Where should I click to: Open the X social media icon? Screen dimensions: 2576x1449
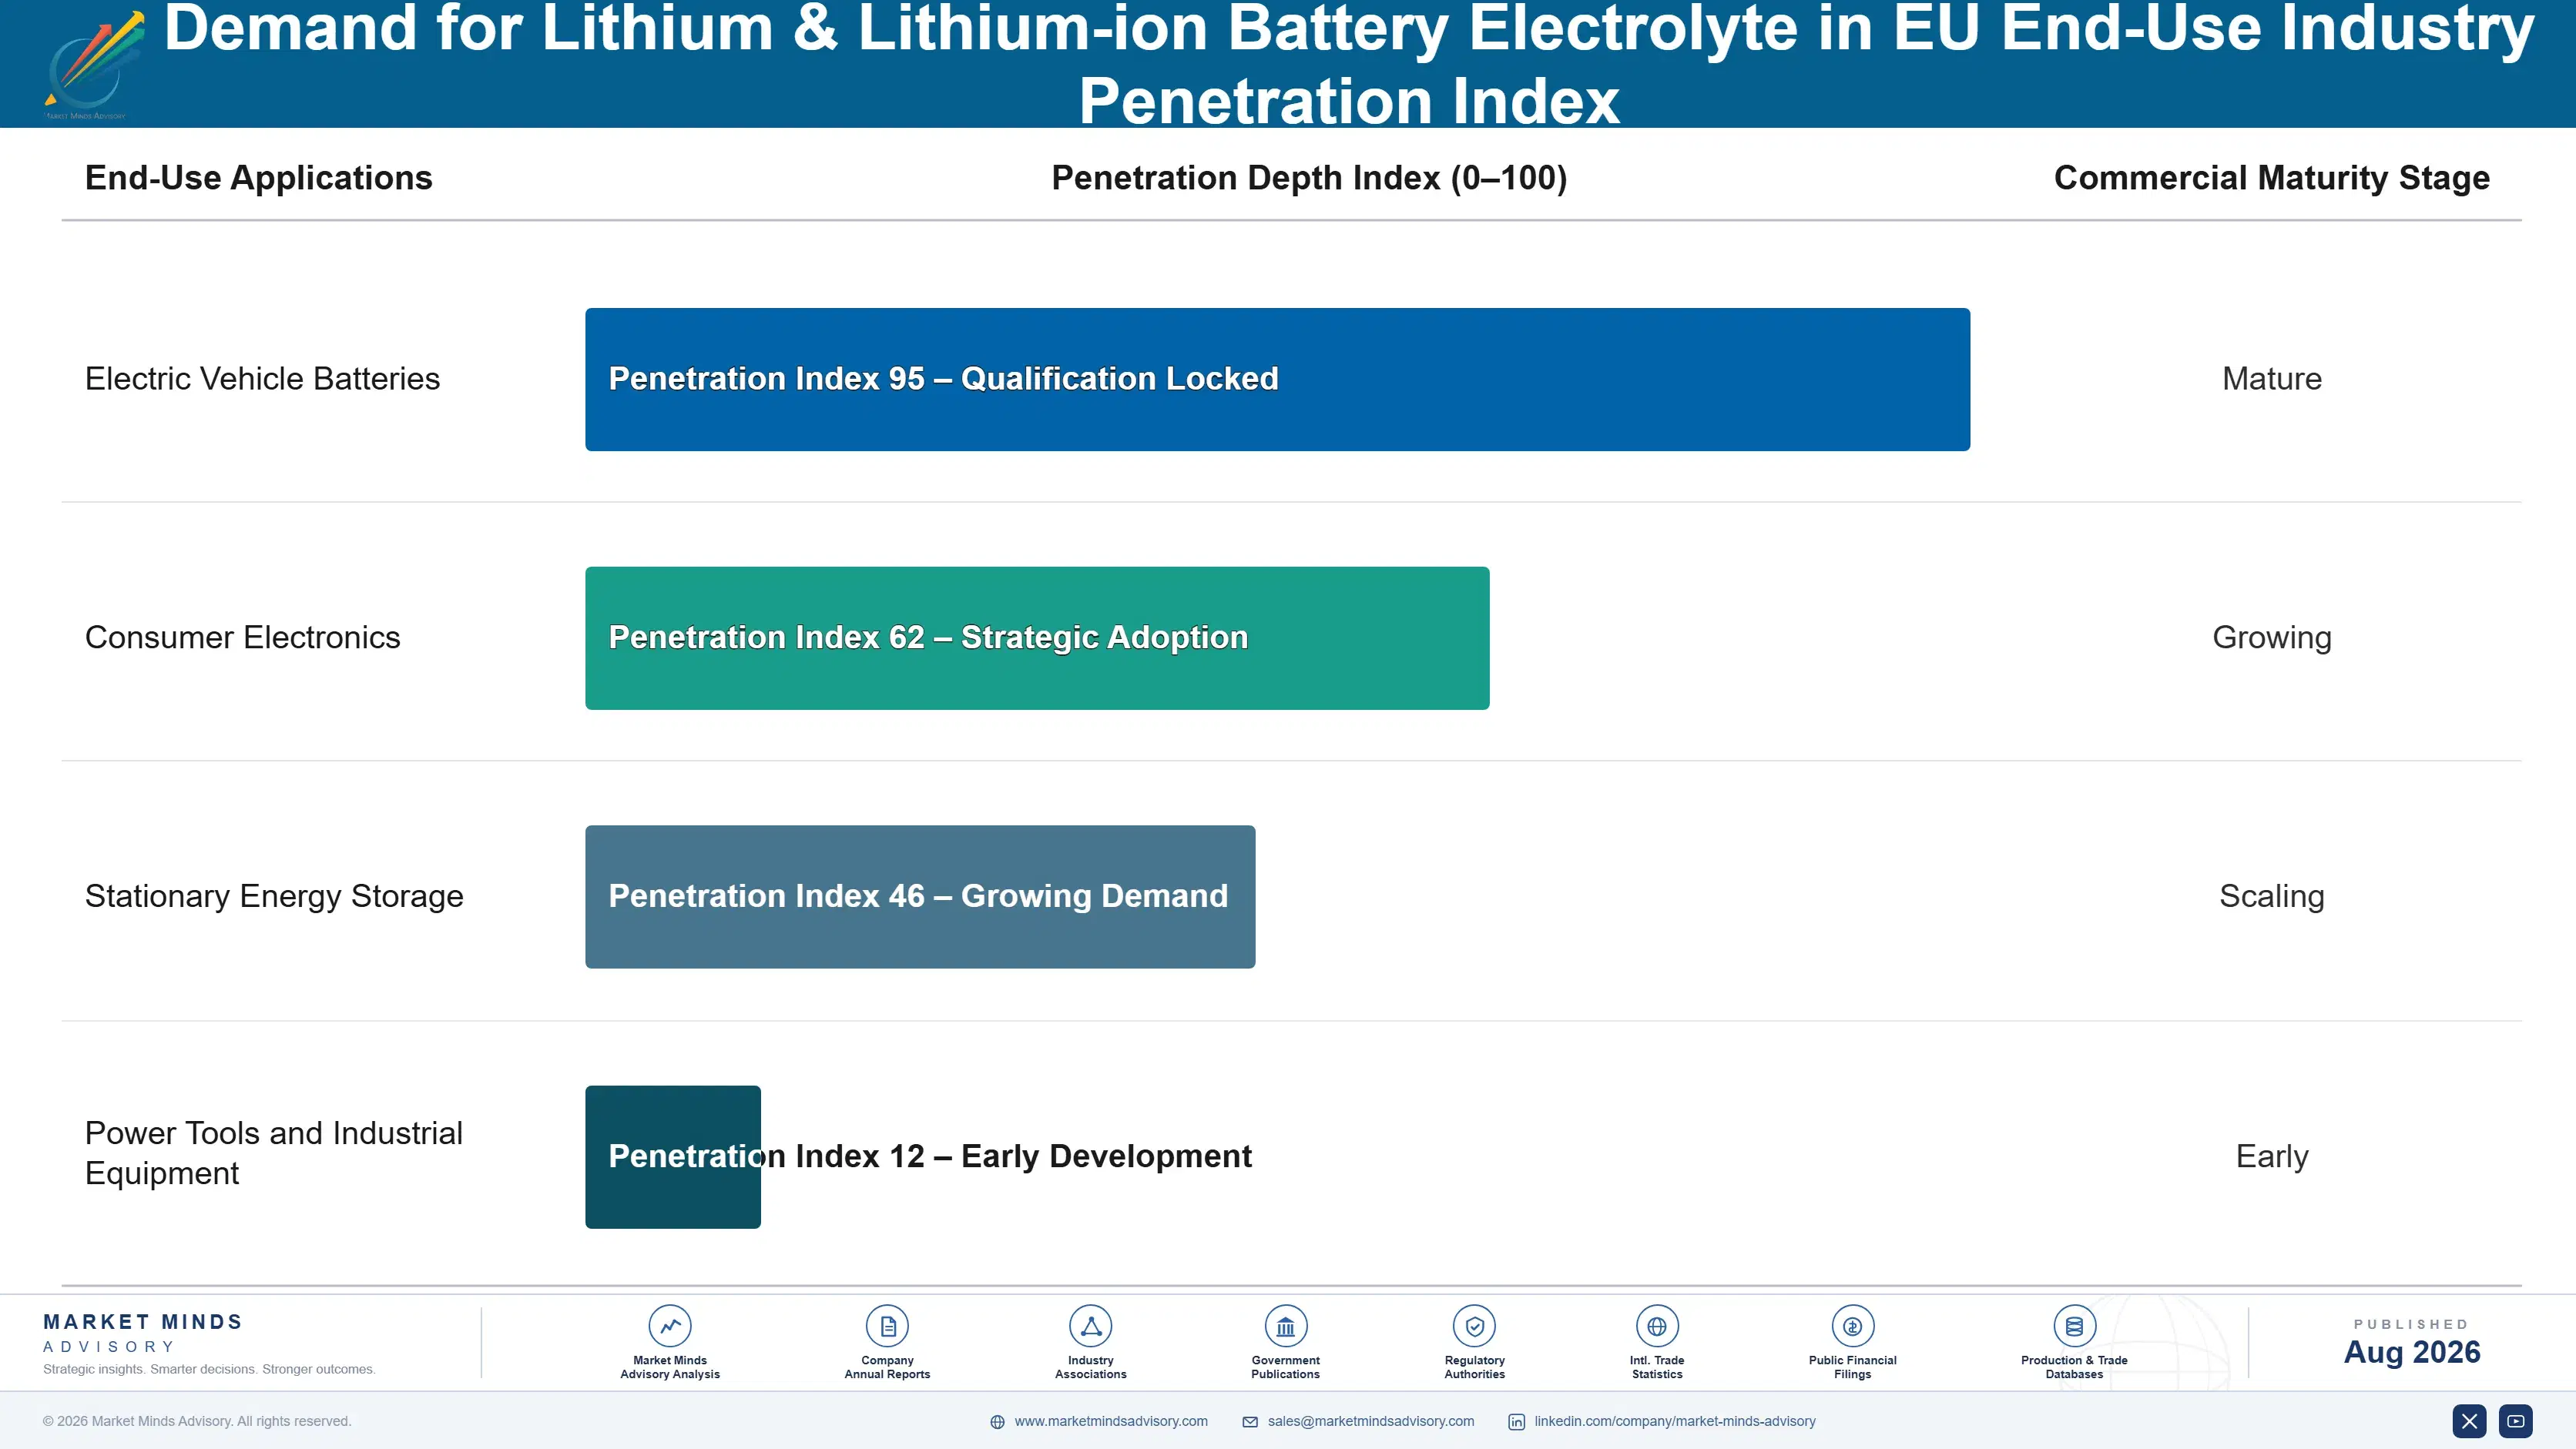2469,1421
